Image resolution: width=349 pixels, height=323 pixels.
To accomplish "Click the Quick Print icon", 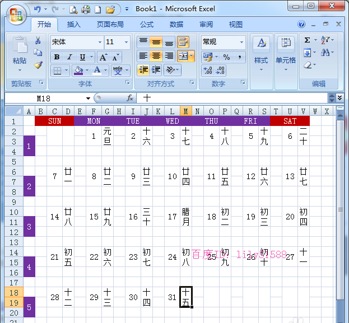I will click(x=86, y=10).
